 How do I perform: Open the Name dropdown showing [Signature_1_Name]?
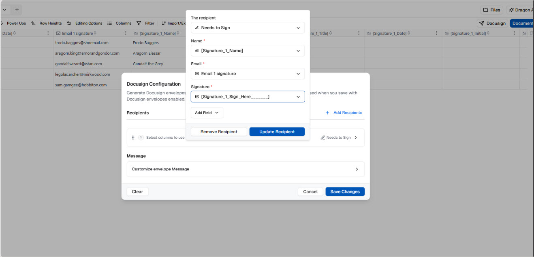248,51
